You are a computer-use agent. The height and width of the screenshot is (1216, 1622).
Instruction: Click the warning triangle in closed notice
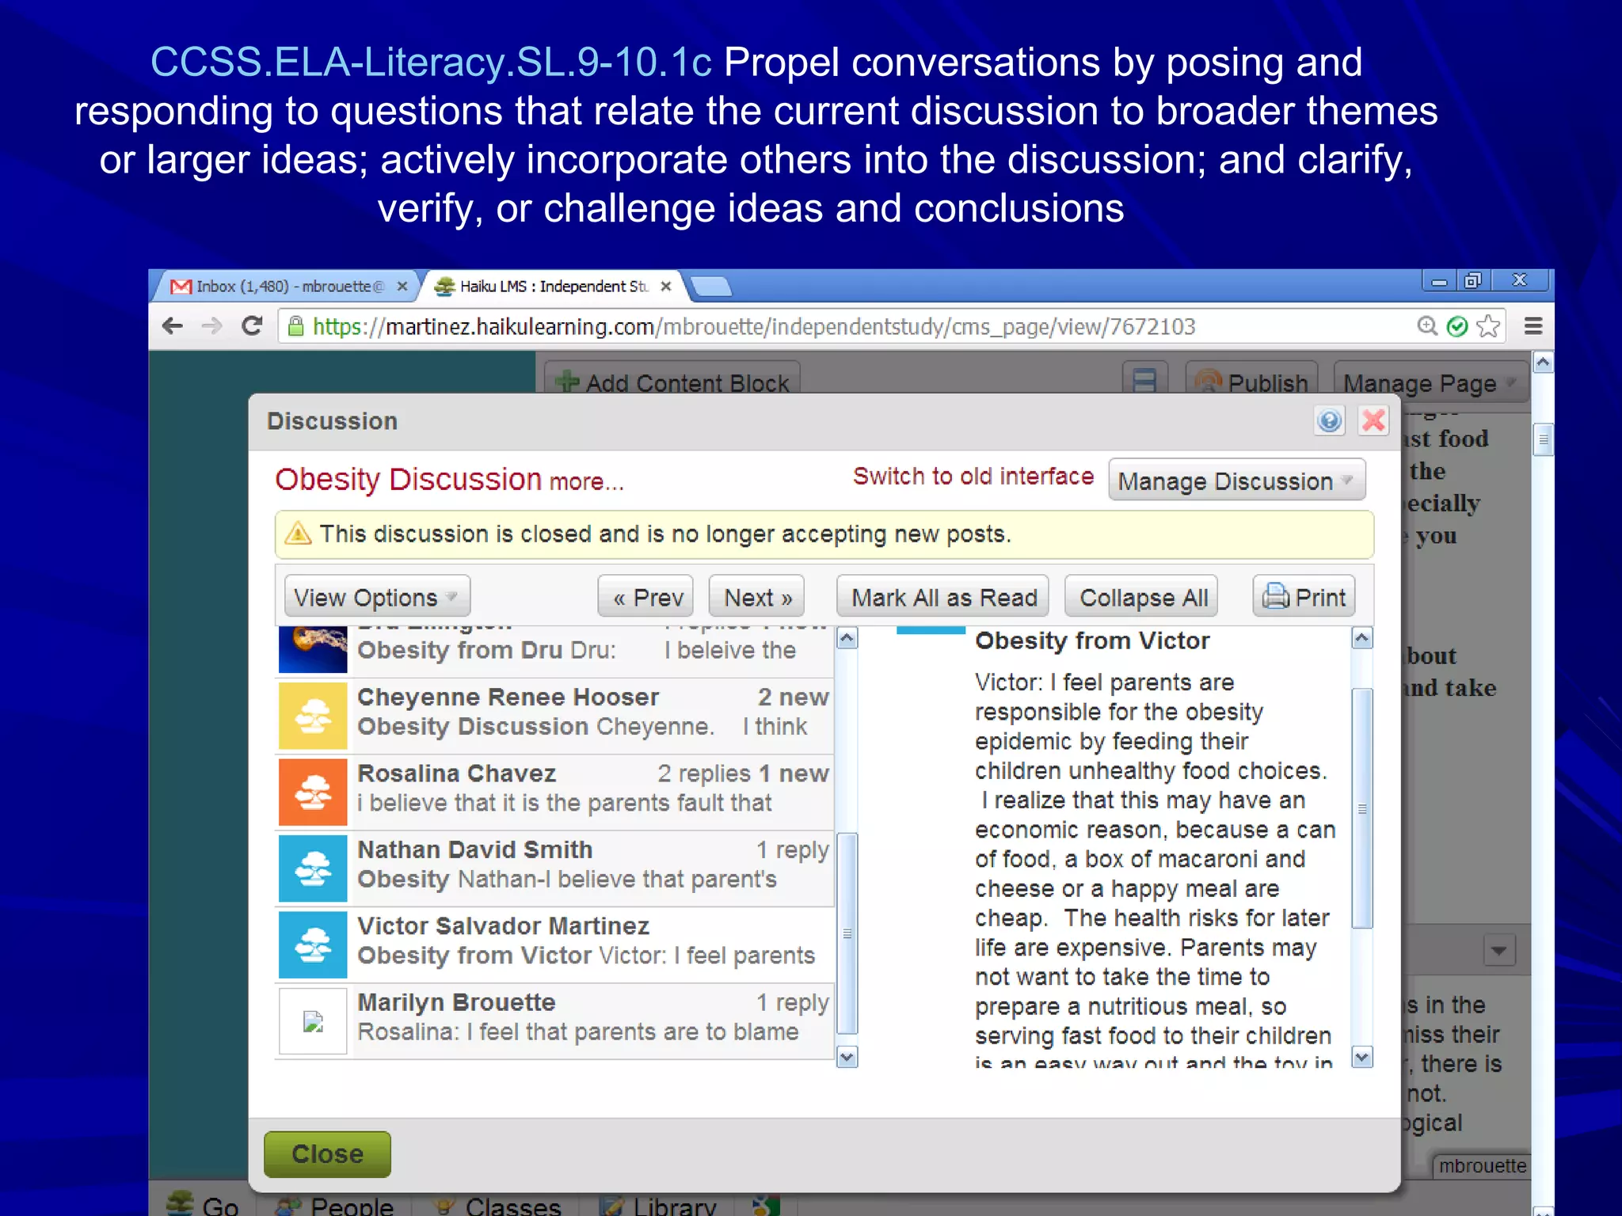pos(298,533)
